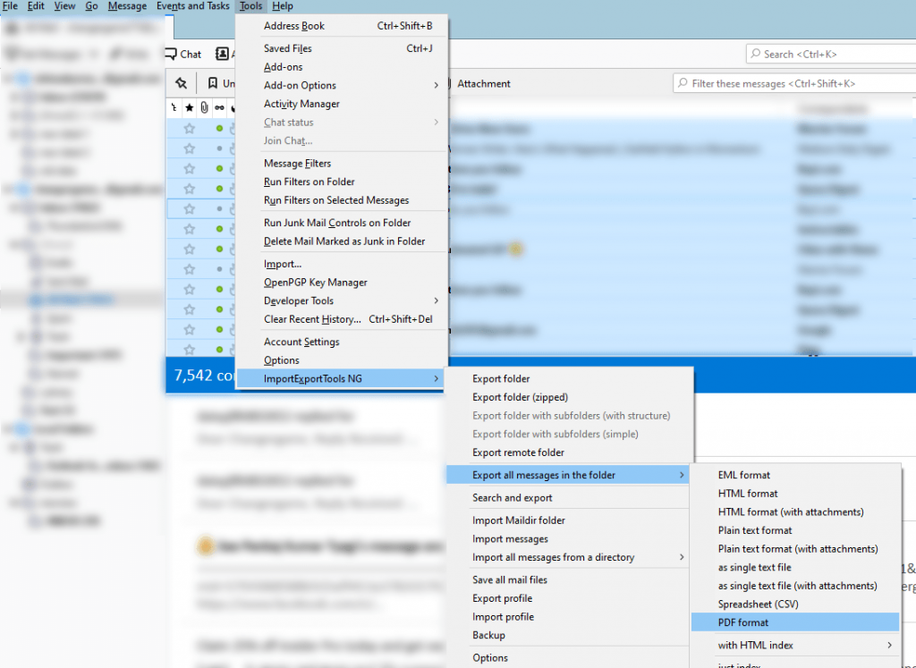This screenshot has height=668, width=916.
Task: Open Message Filters
Action: (341, 164)
